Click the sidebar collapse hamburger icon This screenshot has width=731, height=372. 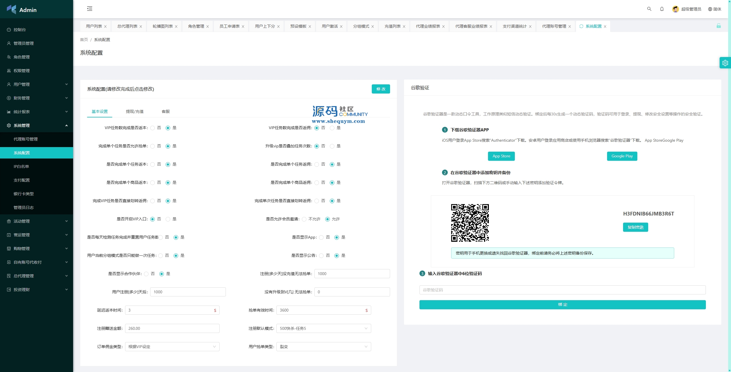(90, 9)
